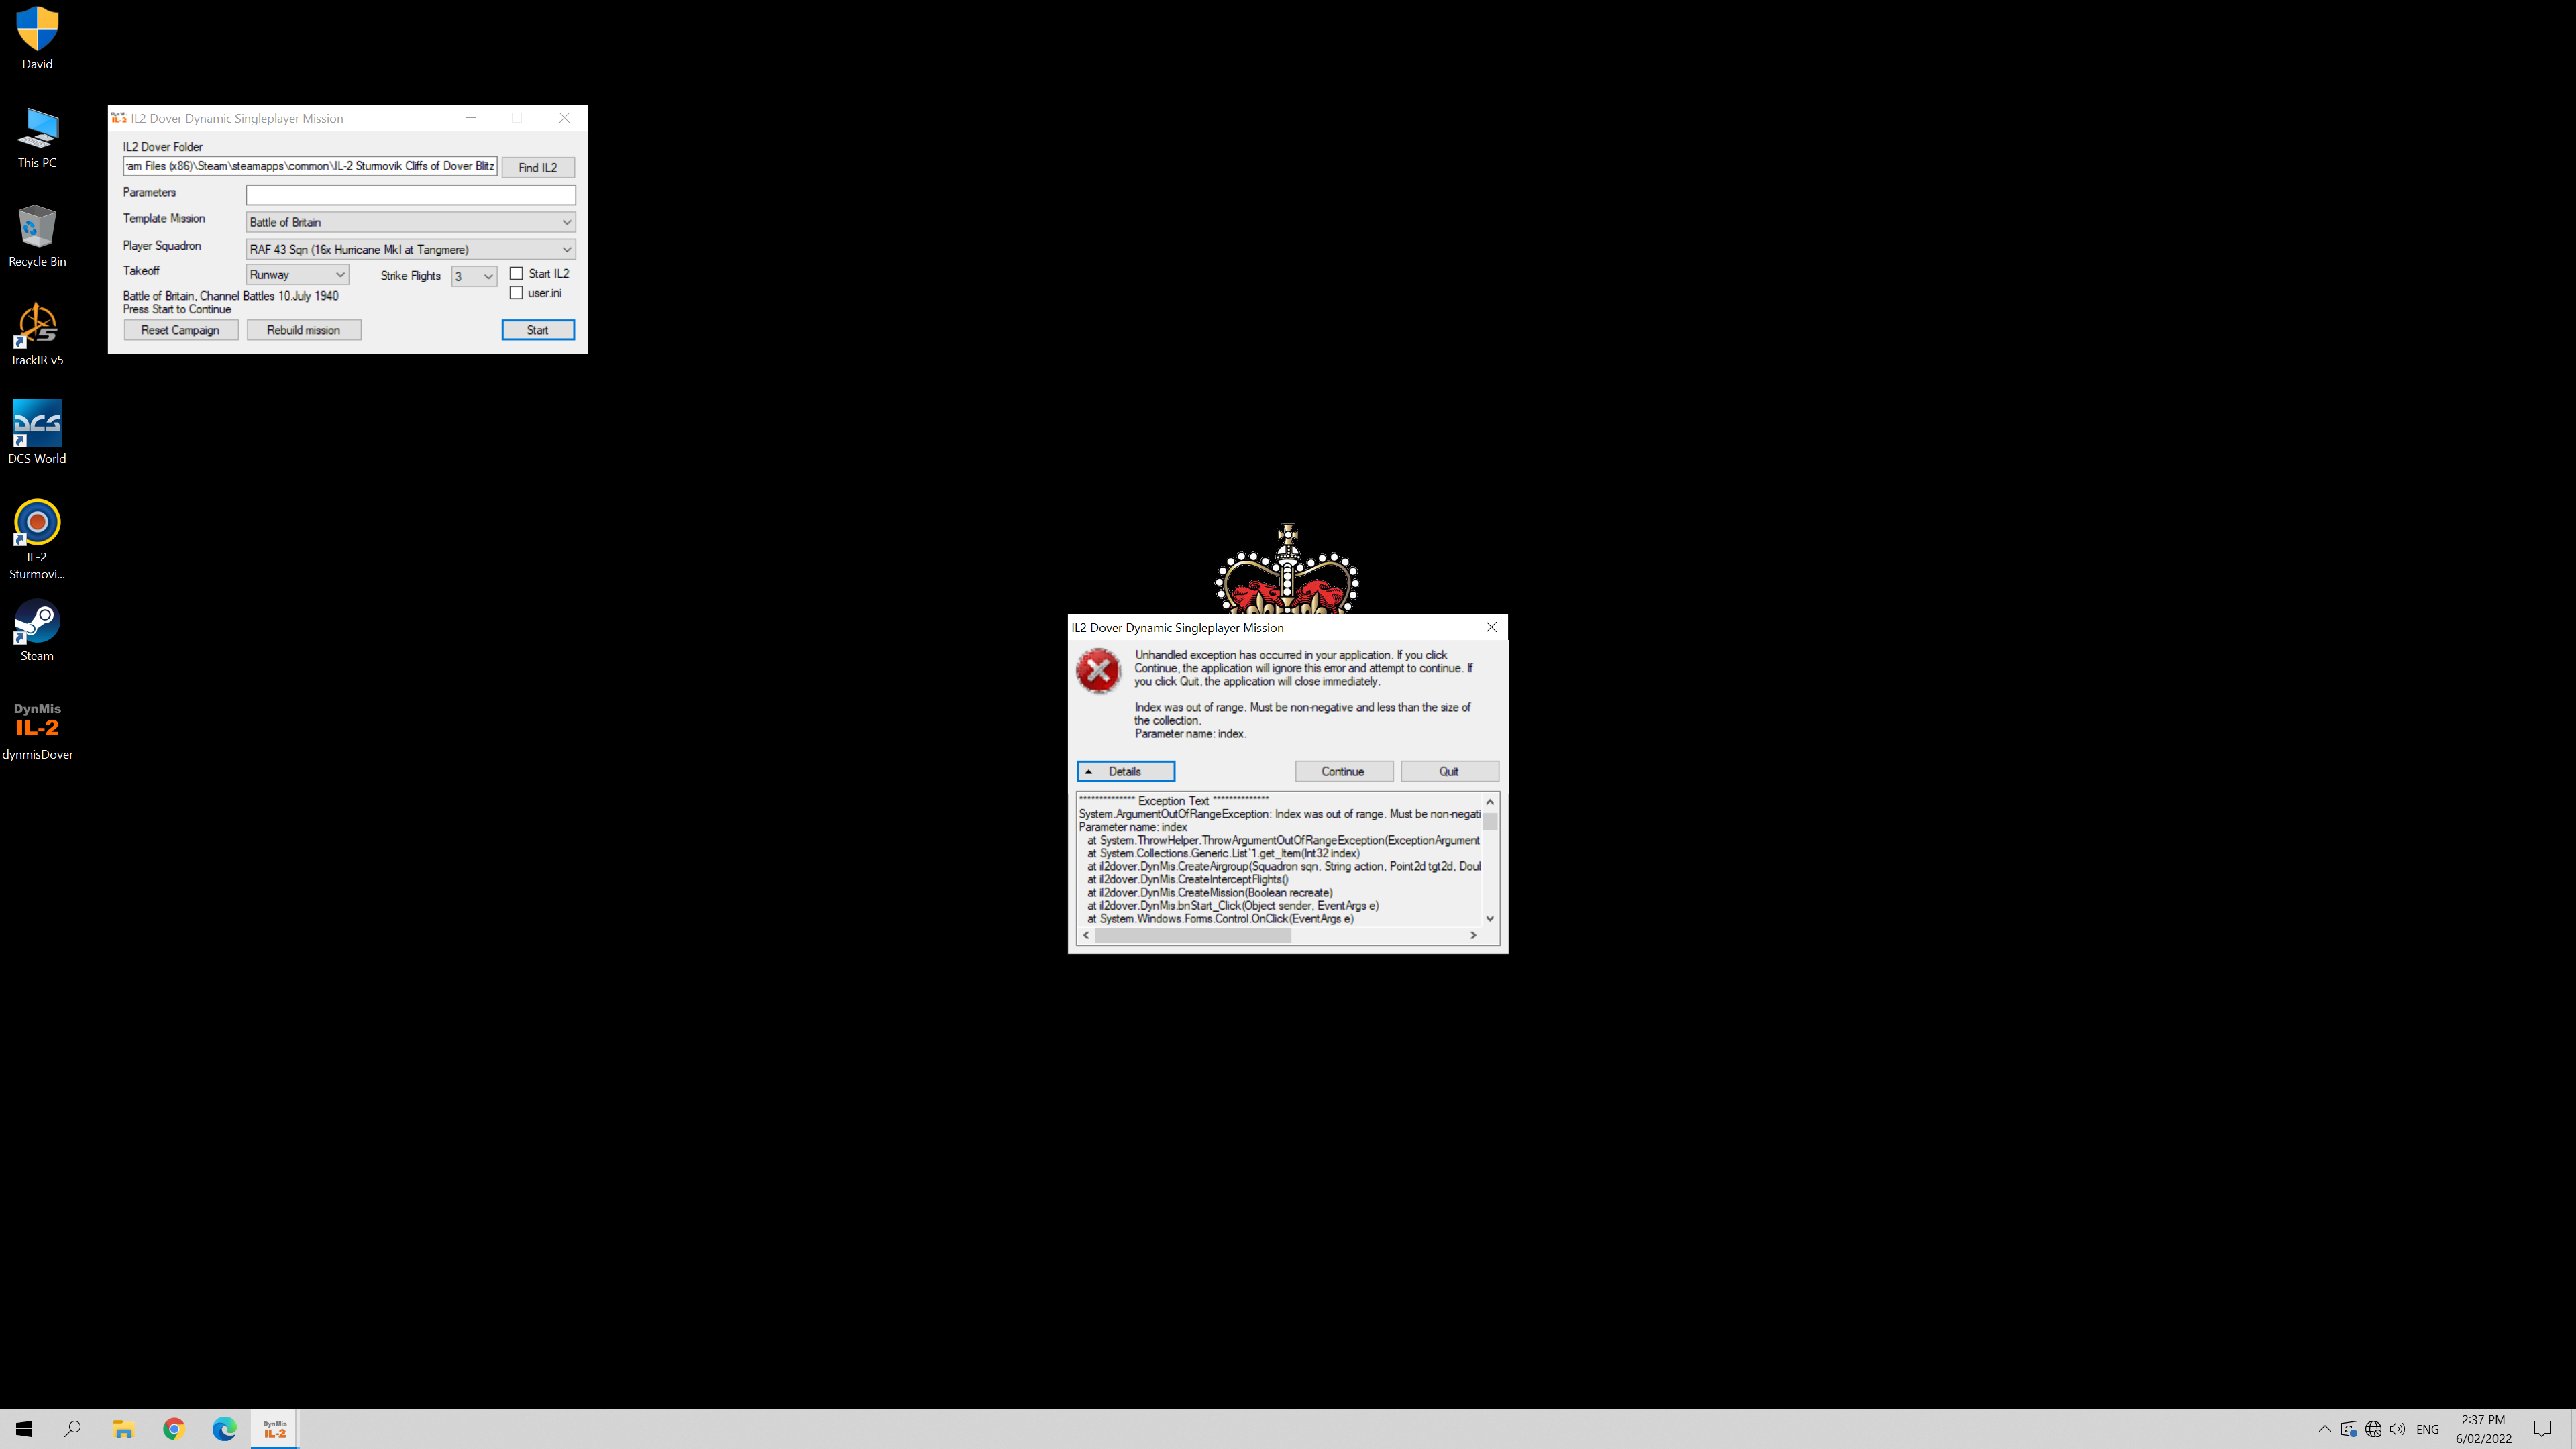Show hidden system tray icons
2576x1449 pixels.
2325,1429
